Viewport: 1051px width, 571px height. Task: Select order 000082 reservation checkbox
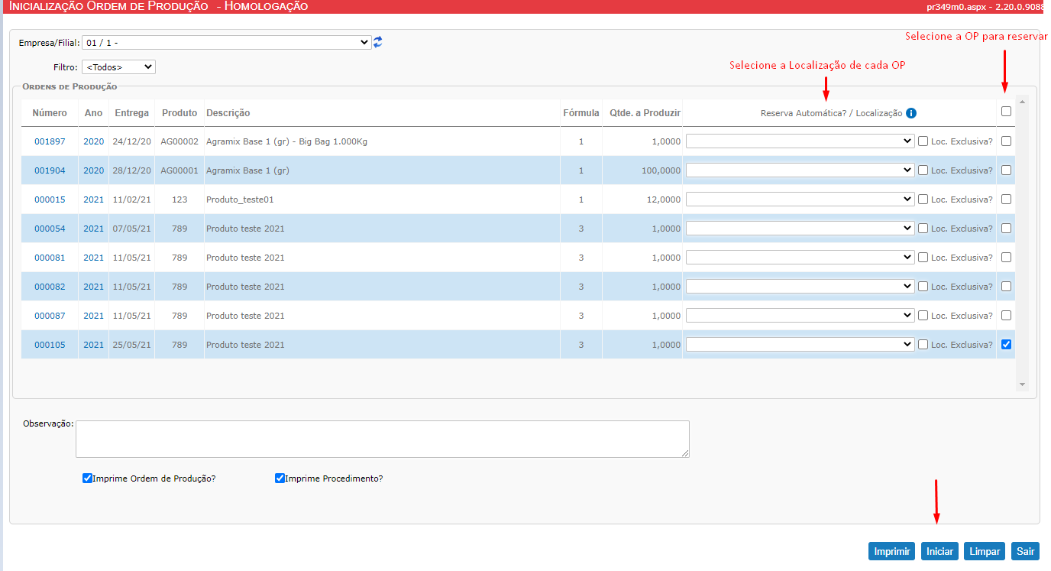1006,286
